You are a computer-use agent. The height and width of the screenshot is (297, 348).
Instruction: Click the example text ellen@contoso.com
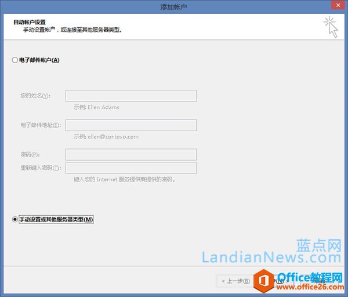point(113,137)
